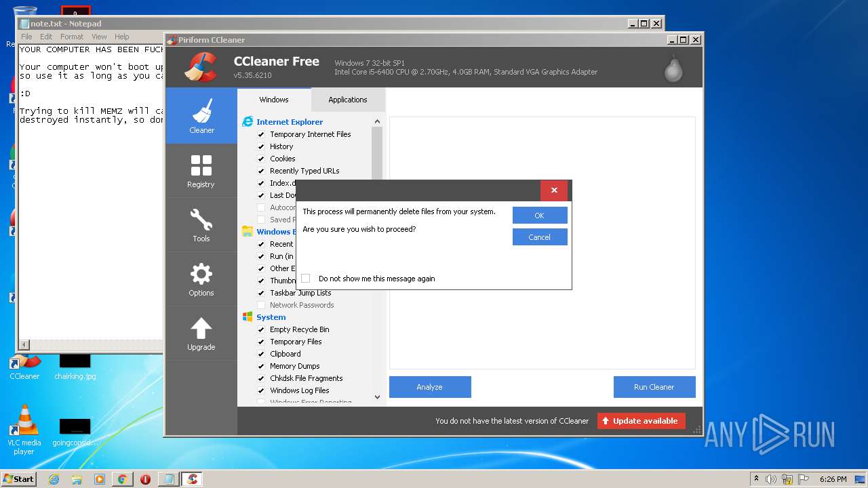868x488 pixels.
Task: Click the Action Center flag icon
Action: click(x=803, y=479)
